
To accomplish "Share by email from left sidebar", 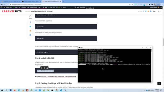I will pyautogui.click(x=30, y=31).
